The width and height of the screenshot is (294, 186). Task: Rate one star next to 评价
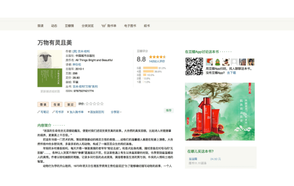[x=87, y=104]
